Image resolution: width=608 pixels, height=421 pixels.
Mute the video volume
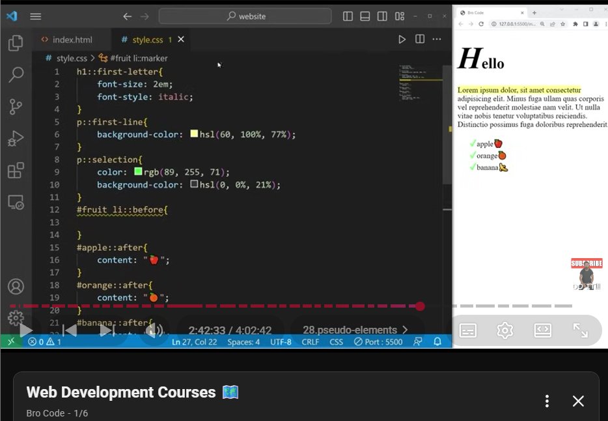tap(154, 330)
